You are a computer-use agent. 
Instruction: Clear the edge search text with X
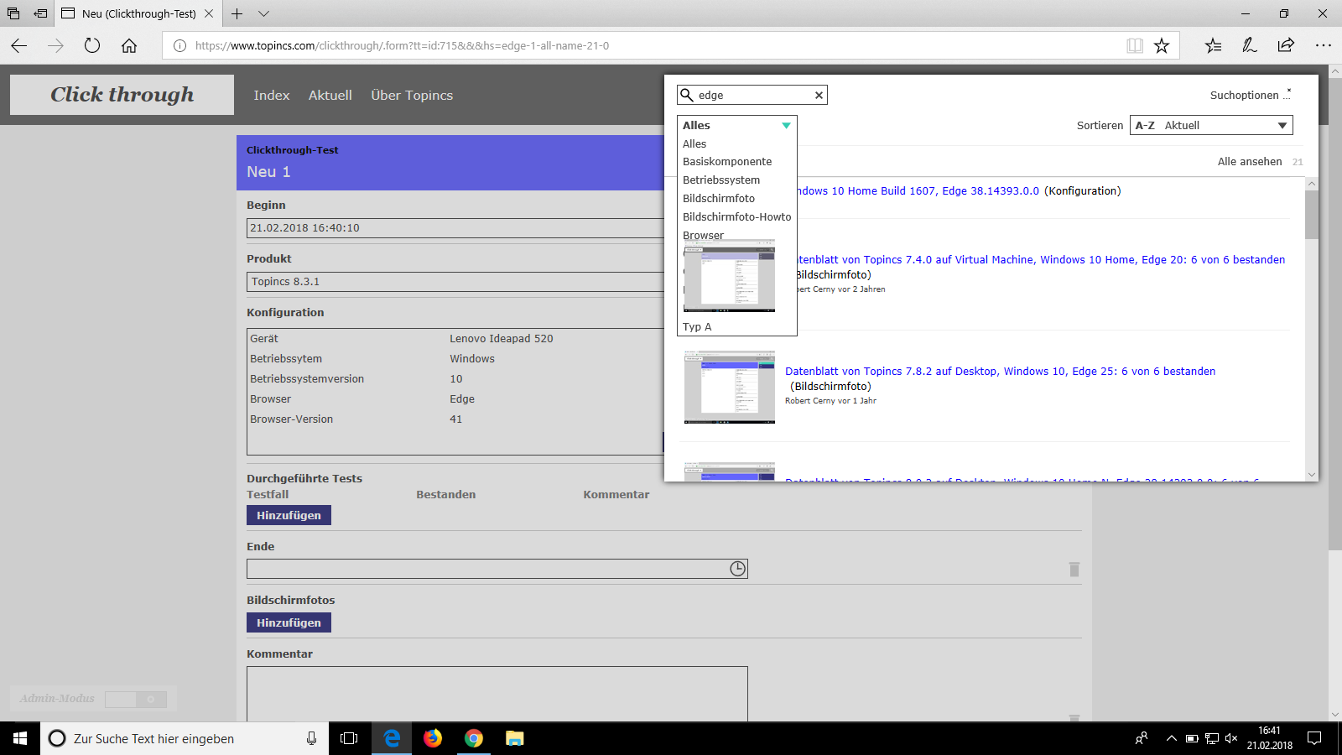819,96
